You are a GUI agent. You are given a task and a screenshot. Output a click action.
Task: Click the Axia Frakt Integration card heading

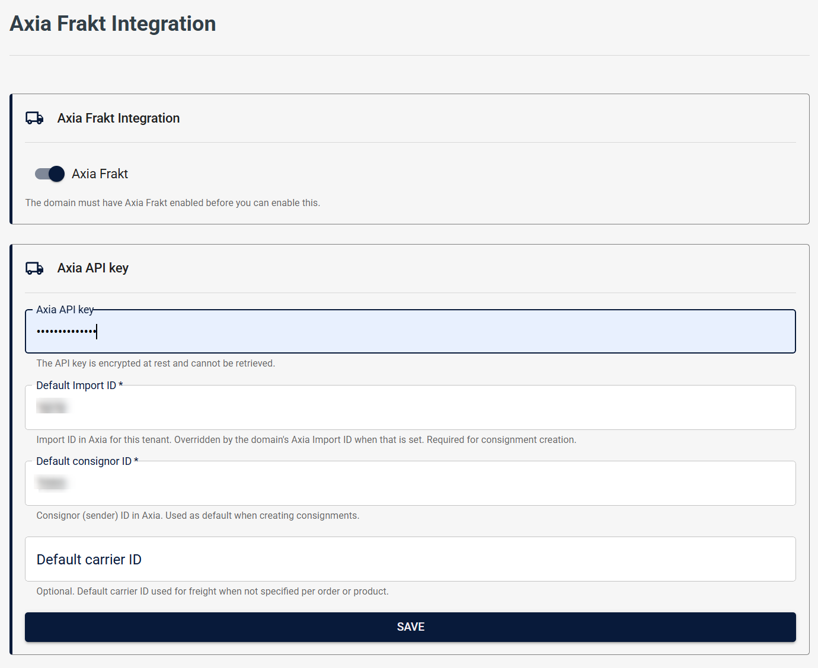point(119,118)
